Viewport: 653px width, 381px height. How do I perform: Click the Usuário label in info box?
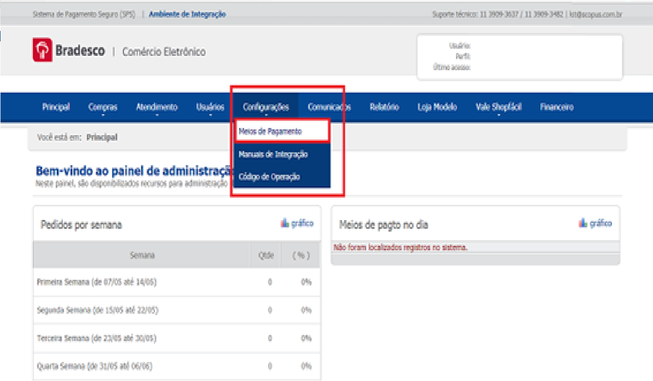pyautogui.click(x=460, y=46)
